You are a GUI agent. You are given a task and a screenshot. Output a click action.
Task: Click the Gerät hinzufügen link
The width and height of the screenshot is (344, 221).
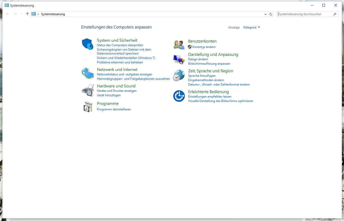[109, 95]
